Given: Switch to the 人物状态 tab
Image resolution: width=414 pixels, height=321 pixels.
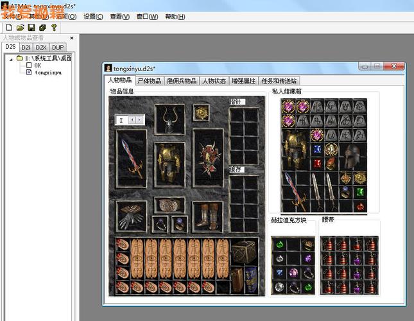Looking at the screenshot, I should [214, 81].
